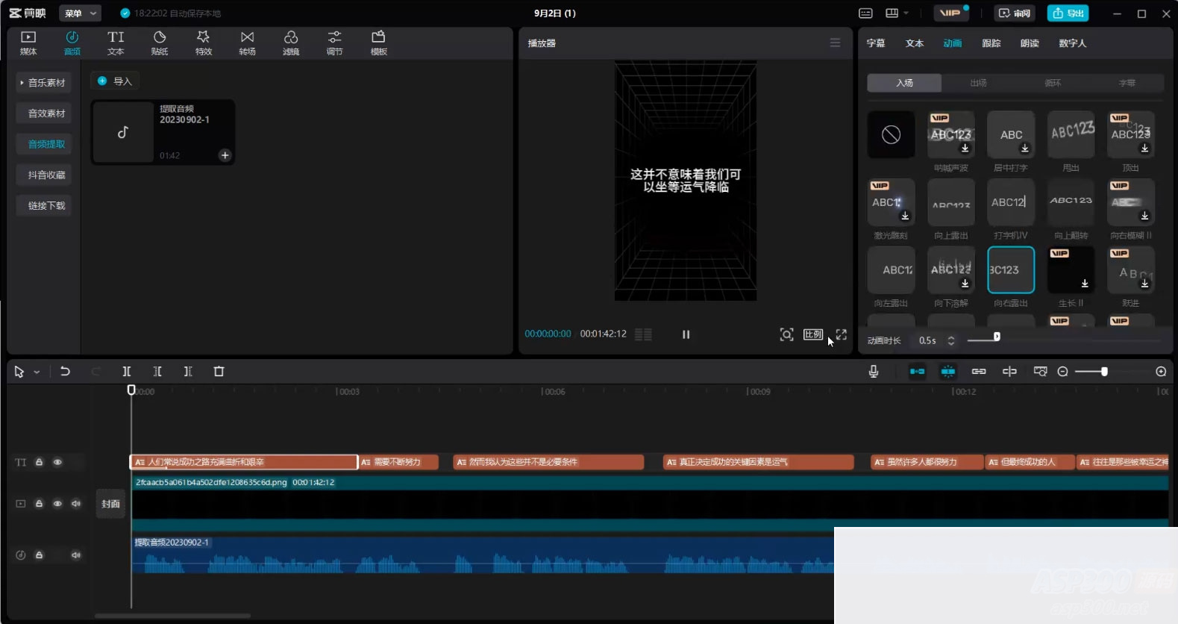The height and width of the screenshot is (624, 1178).
Task: Lock the video track
Action: pos(40,504)
